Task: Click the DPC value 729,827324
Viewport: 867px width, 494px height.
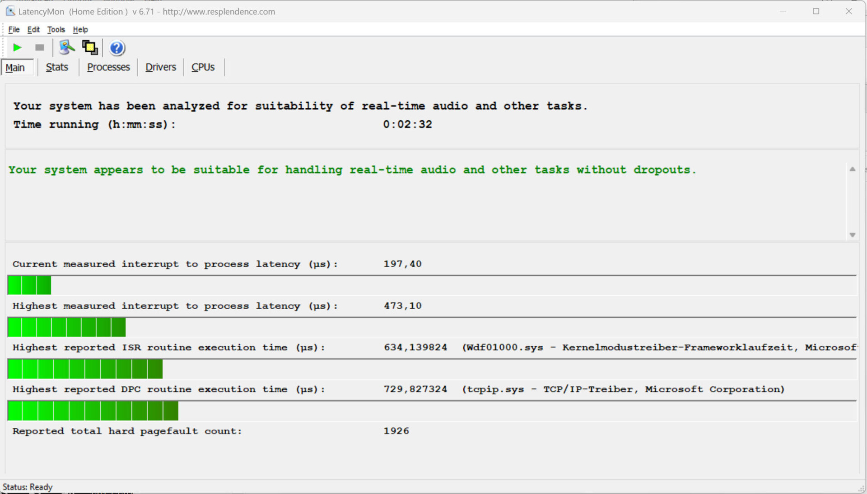Action: 415,389
